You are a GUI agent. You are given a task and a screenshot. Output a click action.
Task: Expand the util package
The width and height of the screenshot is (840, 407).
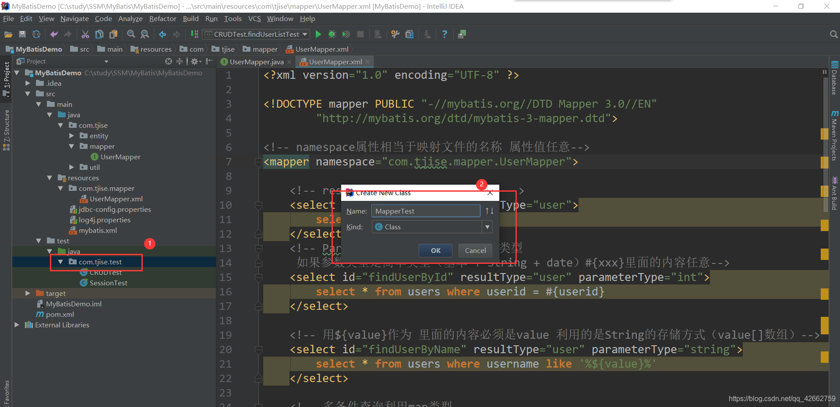pos(71,167)
